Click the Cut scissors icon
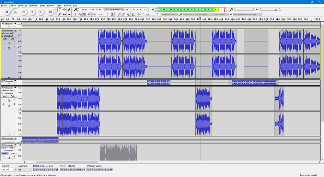Screen dimensions: 324x177 pos(75,15)
